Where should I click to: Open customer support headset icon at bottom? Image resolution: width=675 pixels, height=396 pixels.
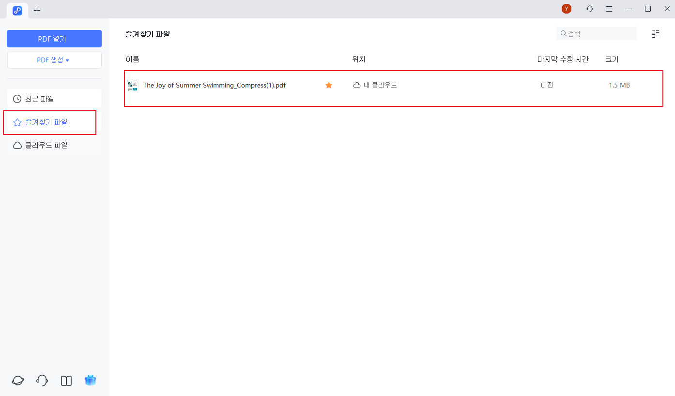(42, 381)
